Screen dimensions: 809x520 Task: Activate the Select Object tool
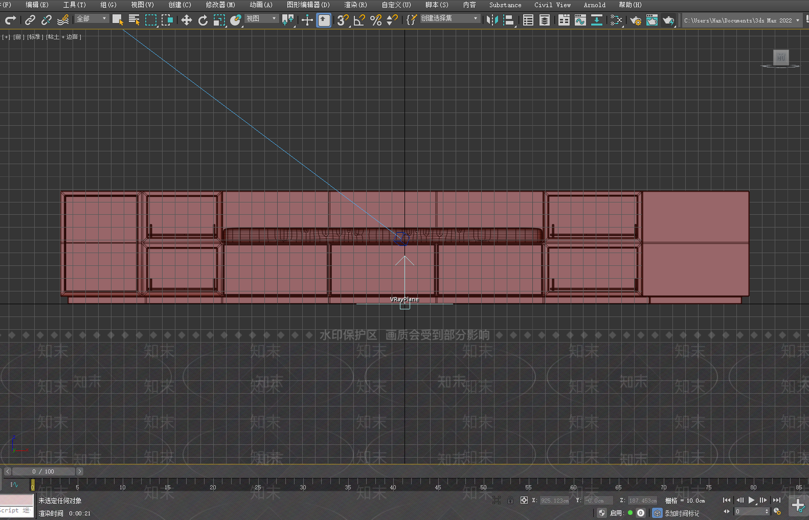click(118, 20)
